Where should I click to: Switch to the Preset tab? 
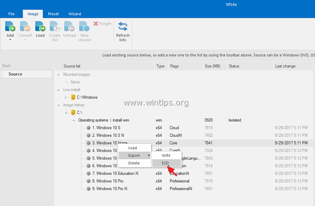pyautogui.click(x=54, y=14)
